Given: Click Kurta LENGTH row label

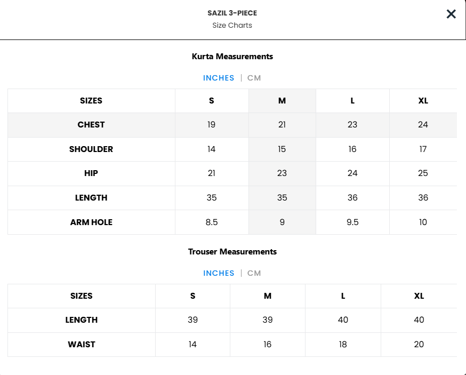Looking at the screenshot, I should point(91,198).
